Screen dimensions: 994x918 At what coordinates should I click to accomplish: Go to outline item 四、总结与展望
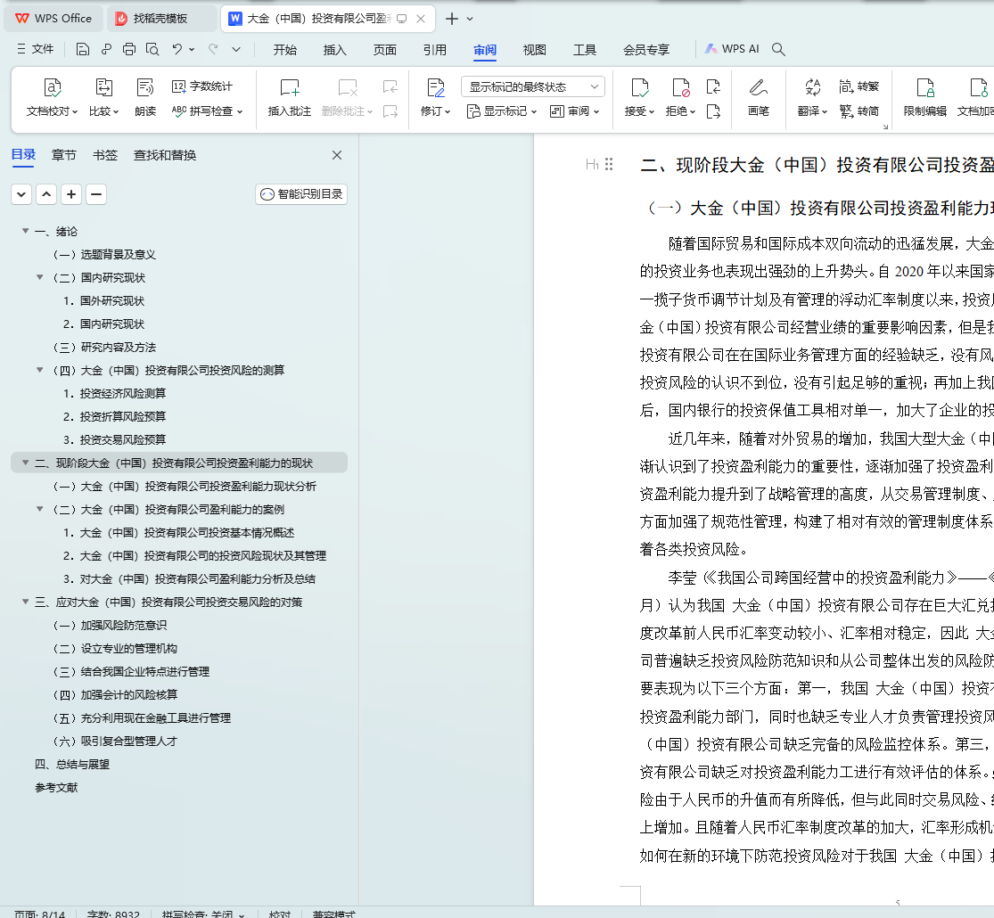(72, 764)
